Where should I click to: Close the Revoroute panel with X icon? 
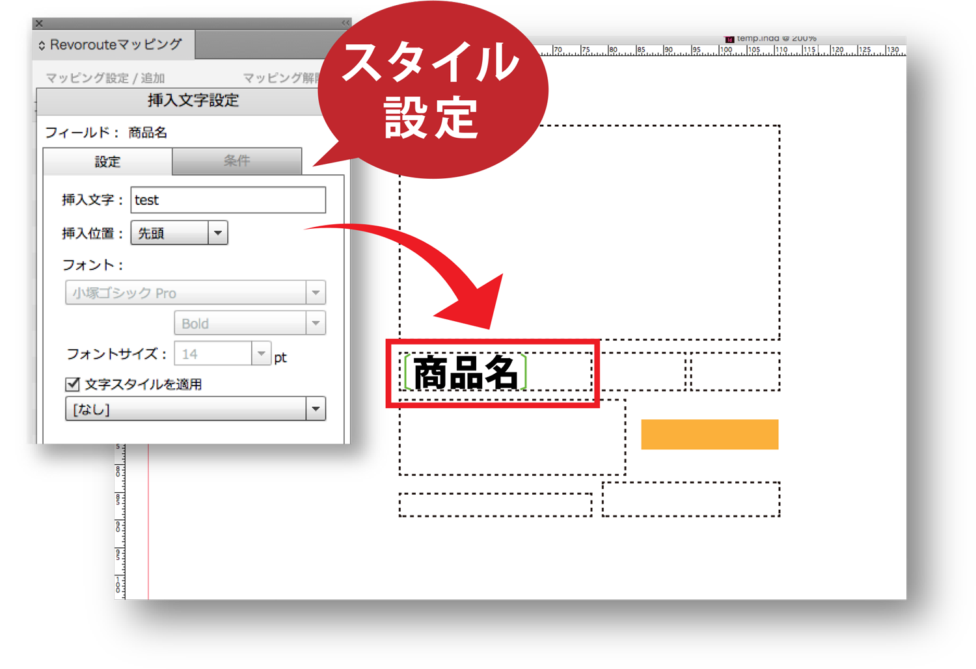pyautogui.click(x=40, y=23)
